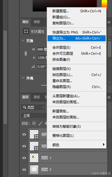Viewport: 112px width, 177px height.
Task: Choose 新建图层... from context menu
Action: click(76, 11)
